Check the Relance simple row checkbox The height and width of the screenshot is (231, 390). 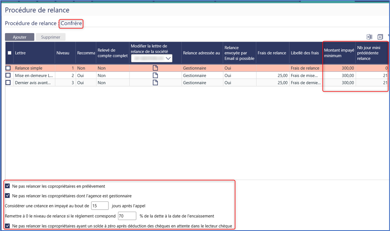pos(8,68)
